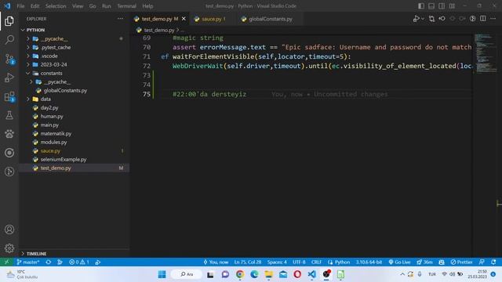This screenshot has width=502, height=282.
Task: Open the paw icon view in activity bar
Action: click(9, 134)
